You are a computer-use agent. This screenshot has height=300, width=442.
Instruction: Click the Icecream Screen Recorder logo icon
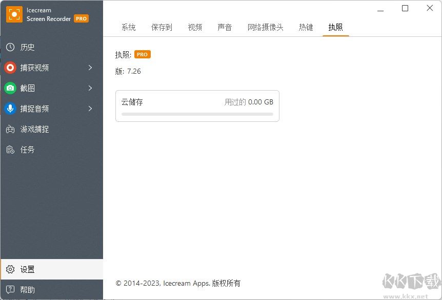coord(14,14)
